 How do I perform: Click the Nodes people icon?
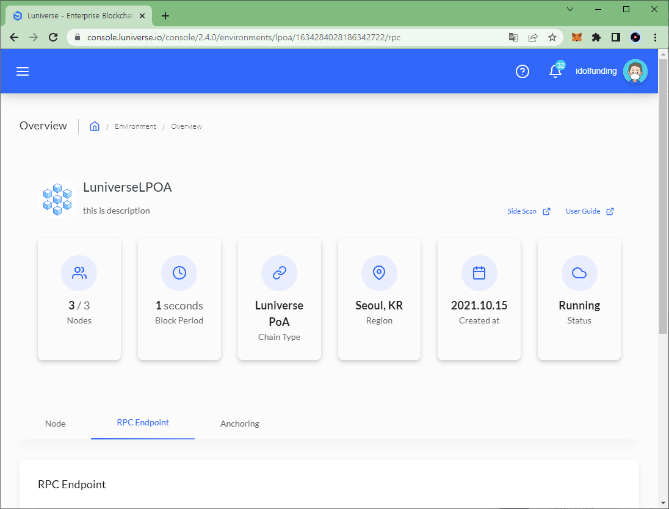pos(79,273)
